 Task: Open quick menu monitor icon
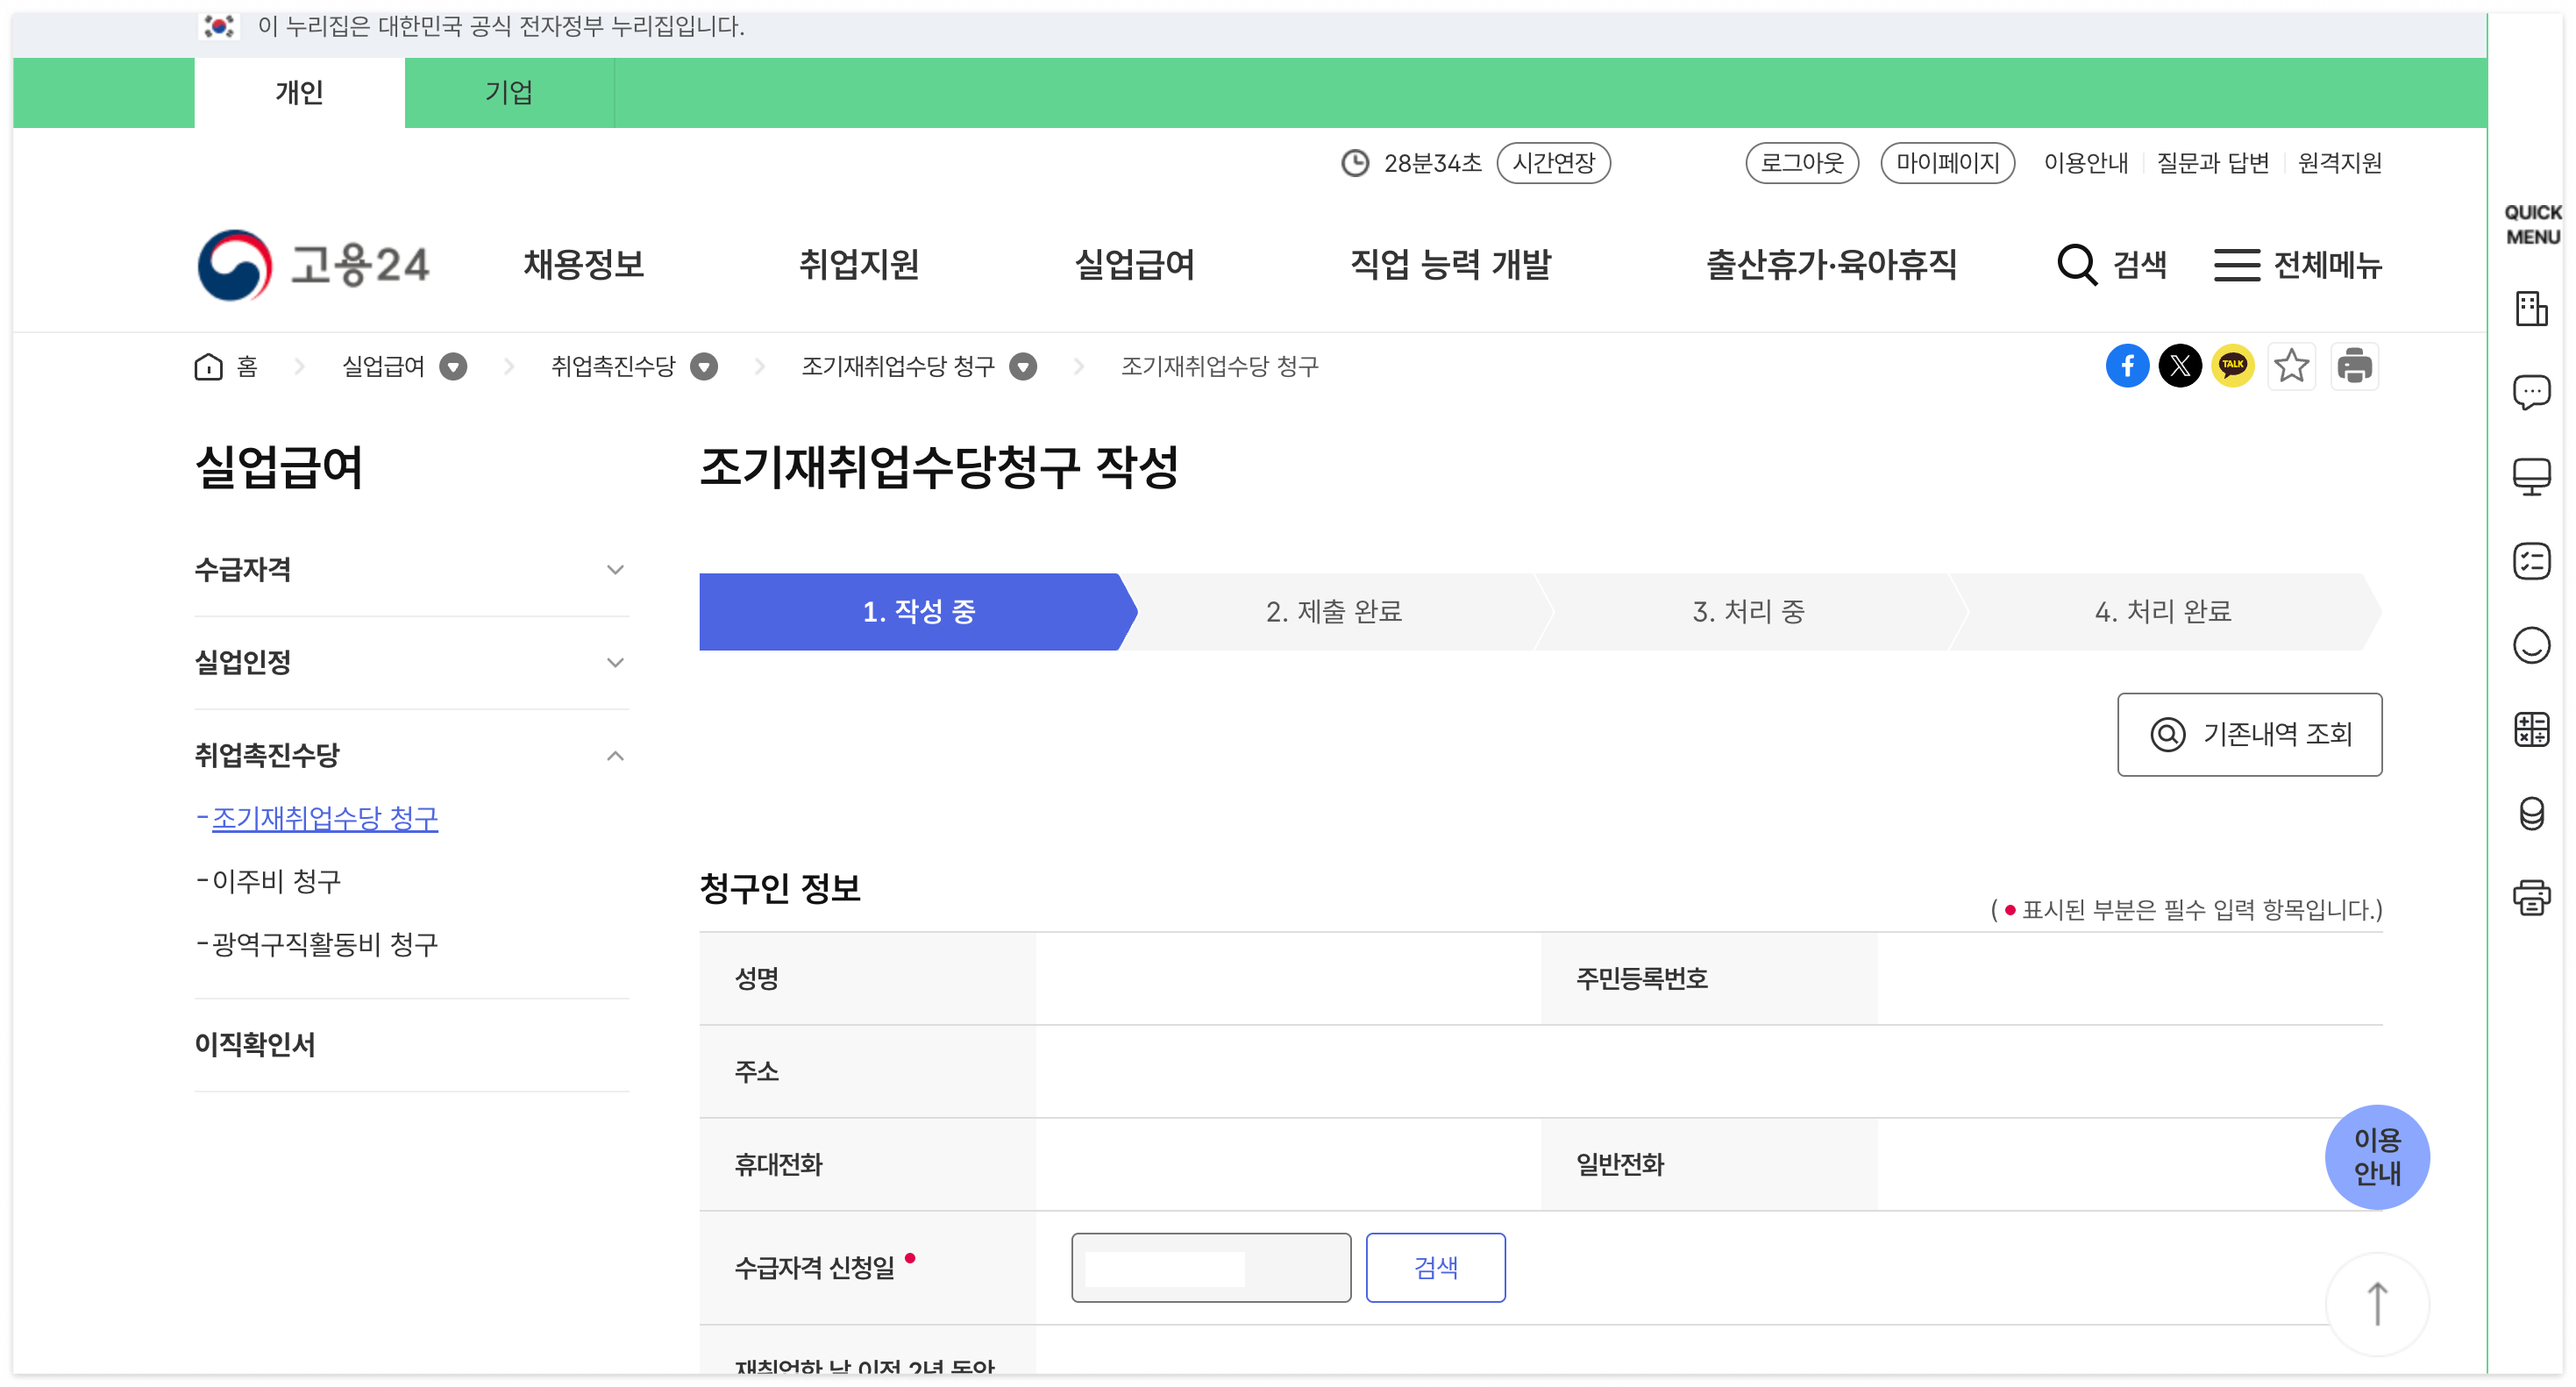(2531, 477)
